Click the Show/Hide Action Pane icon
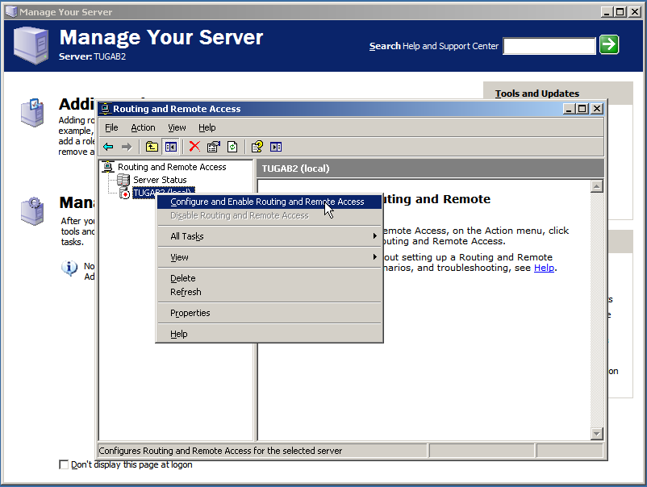This screenshot has width=647, height=487. pos(276,147)
